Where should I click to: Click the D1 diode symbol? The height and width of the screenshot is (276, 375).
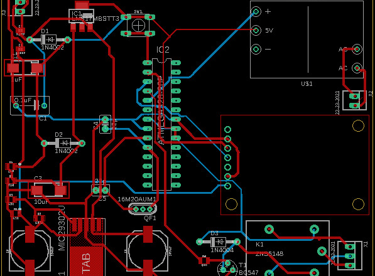(x=49, y=40)
